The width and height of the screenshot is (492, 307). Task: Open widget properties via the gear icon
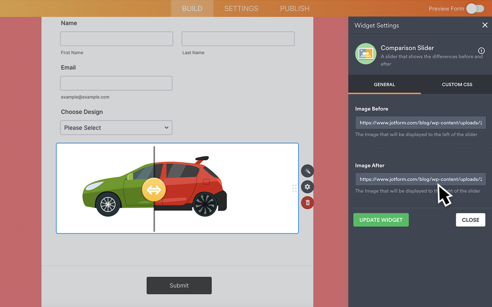click(x=307, y=187)
